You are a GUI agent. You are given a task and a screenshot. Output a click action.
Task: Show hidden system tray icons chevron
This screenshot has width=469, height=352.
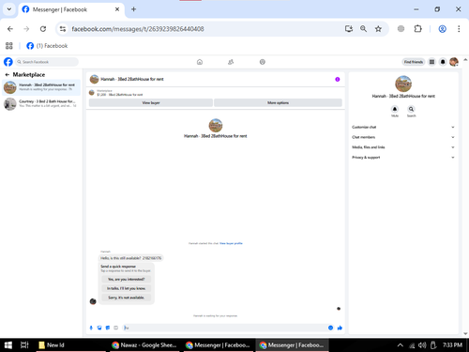click(x=400, y=345)
